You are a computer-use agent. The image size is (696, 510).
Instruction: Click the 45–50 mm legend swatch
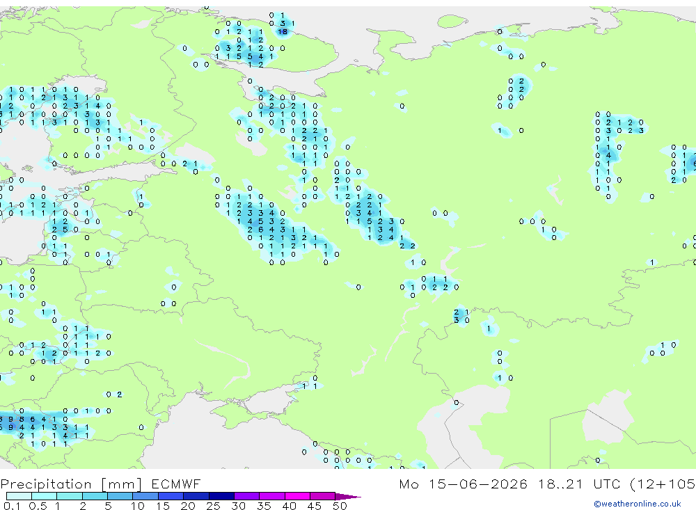322,496
